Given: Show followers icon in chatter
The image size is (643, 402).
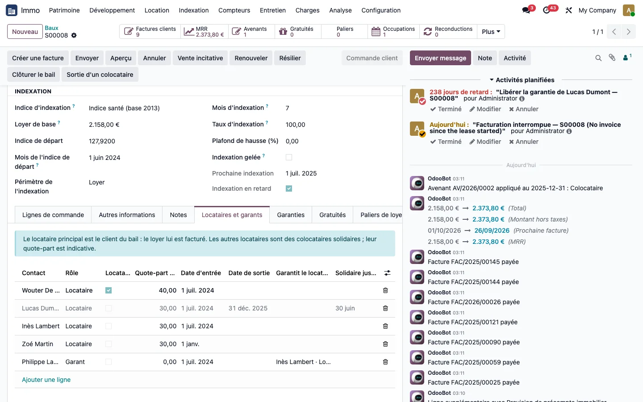Looking at the screenshot, I should (627, 57).
